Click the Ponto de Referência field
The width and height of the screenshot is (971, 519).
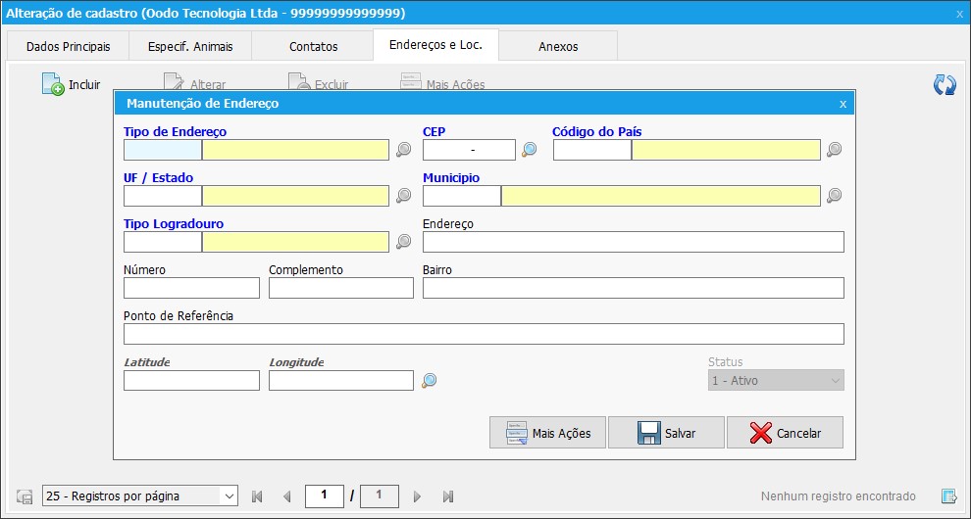click(484, 334)
